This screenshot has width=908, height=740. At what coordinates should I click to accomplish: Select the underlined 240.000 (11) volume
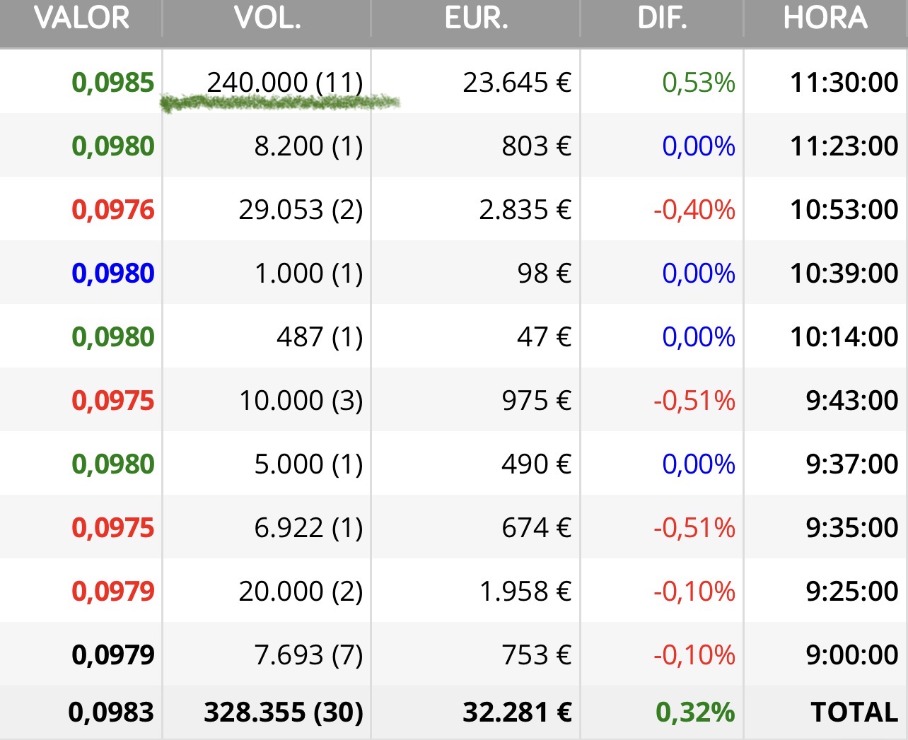click(x=284, y=83)
